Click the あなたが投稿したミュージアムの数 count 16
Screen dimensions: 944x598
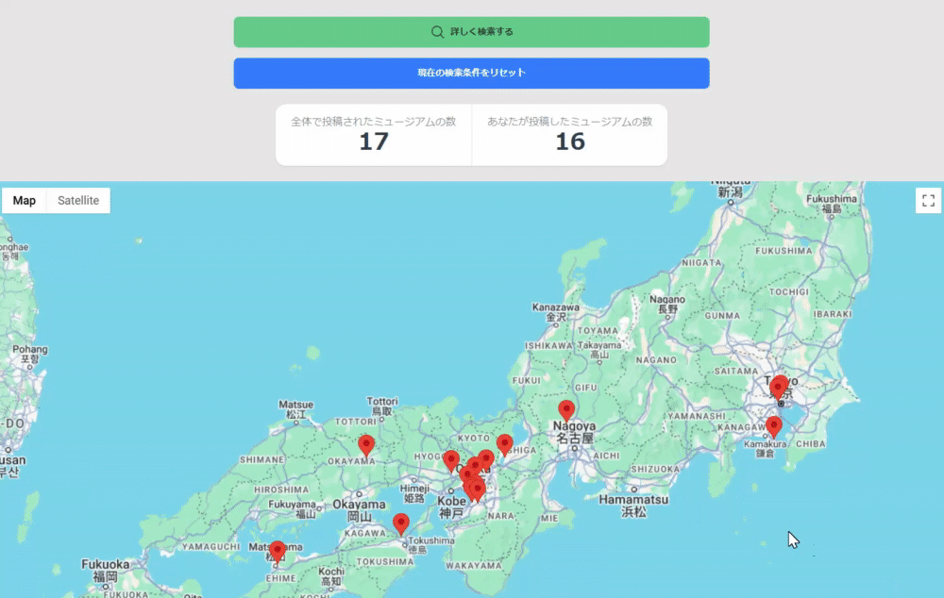[x=569, y=141]
